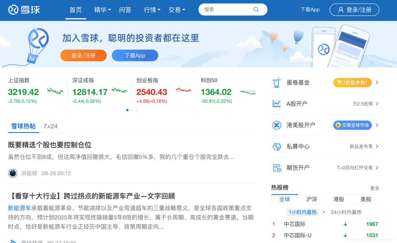The width and height of the screenshot is (397, 243).
Task: Click 万2.5低佣 label
Action: 362,104
